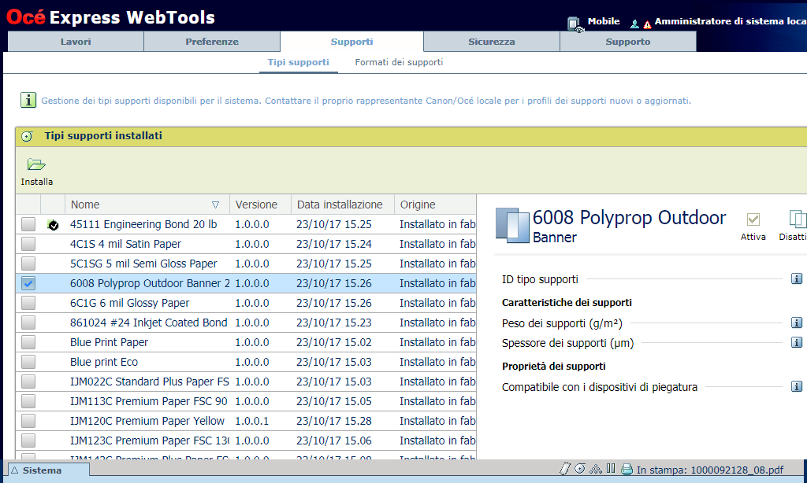Click the Mobile link in the header
Viewport: 807px width, 483px height.
click(x=604, y=21)
